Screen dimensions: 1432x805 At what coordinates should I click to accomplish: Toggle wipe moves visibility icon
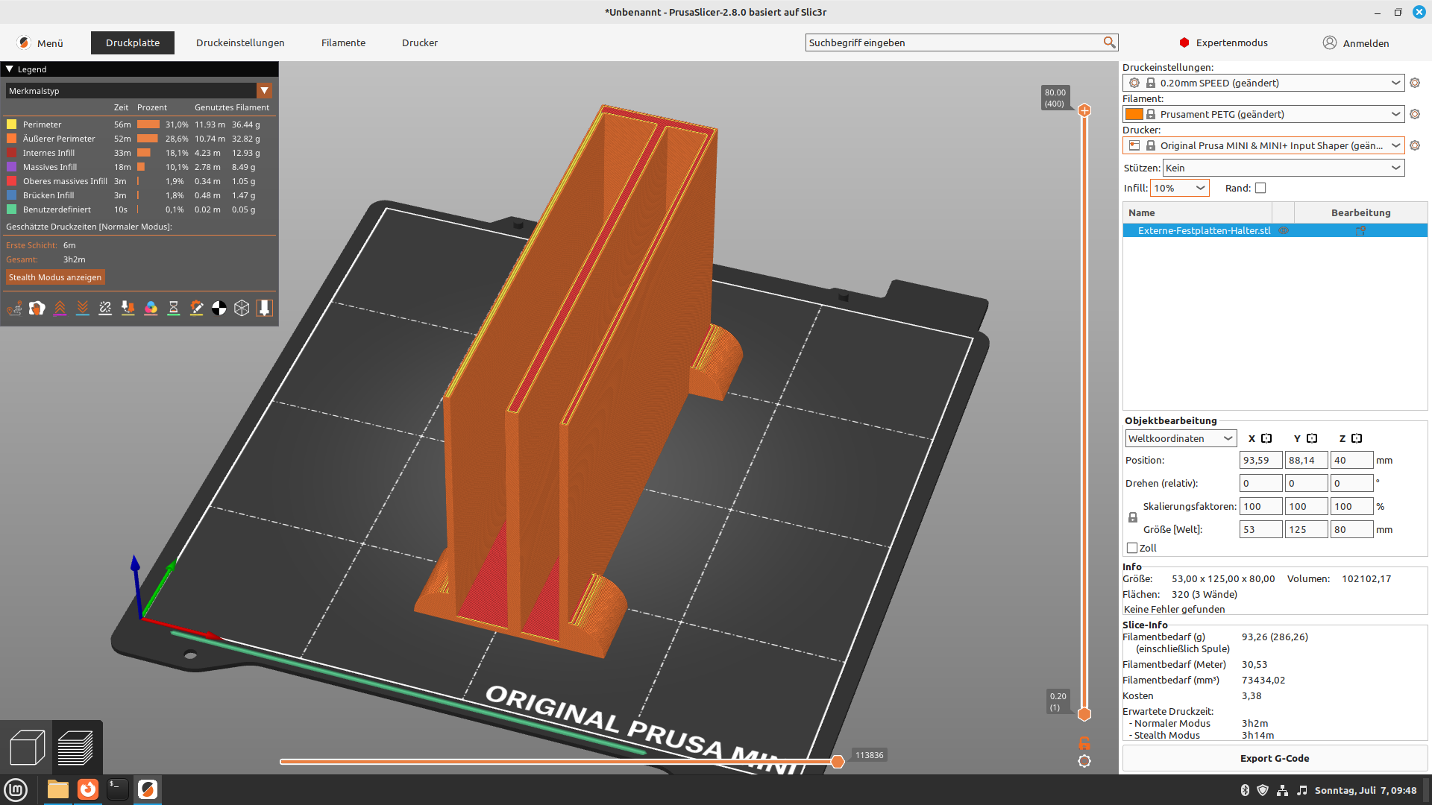coord(37,308)
